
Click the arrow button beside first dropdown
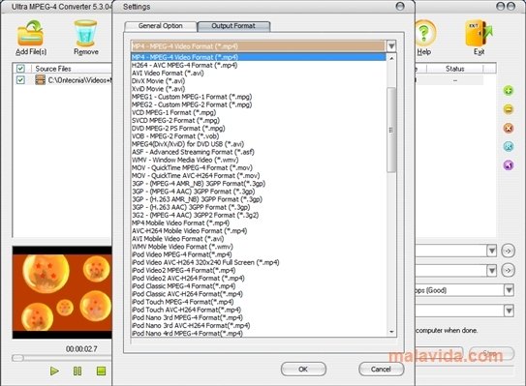click(x=509, y=251)
